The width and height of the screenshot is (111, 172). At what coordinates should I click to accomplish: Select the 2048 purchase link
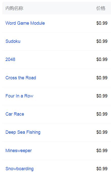[x=10, y=59]
